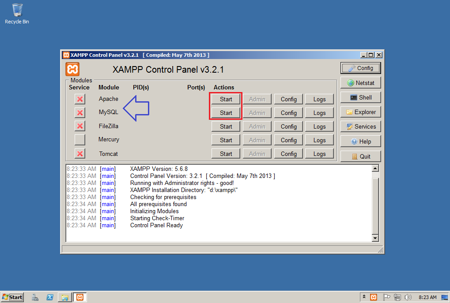450x303 pixels.
Task: Click the XAMPP logo icon in the panel header
Action: [x=72, y=69]
